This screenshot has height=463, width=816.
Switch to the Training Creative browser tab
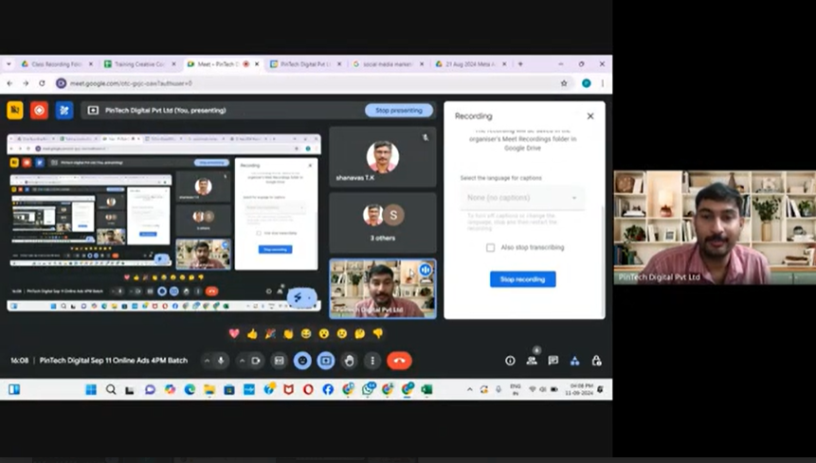[x=139, y=63]
